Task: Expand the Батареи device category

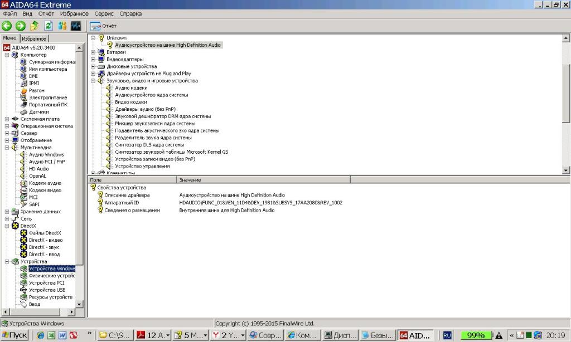Action: tap(93, 52)
